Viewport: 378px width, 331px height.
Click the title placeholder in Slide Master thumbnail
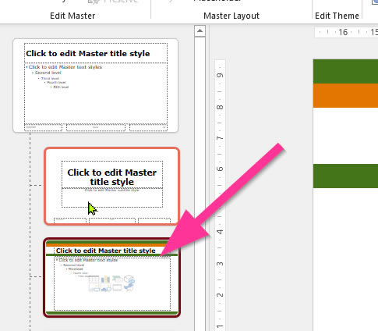(96, 53)
